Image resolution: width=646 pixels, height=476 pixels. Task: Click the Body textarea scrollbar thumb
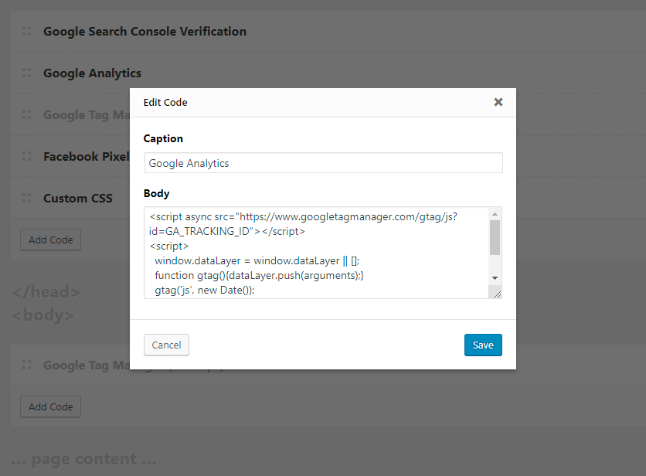point(495,238)
